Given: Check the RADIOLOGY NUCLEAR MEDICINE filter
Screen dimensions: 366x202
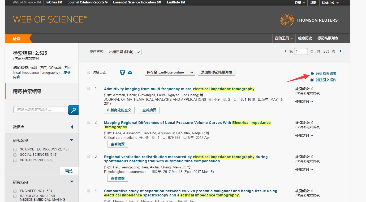Looking at the screenshot, I should (x=15, y=196).
